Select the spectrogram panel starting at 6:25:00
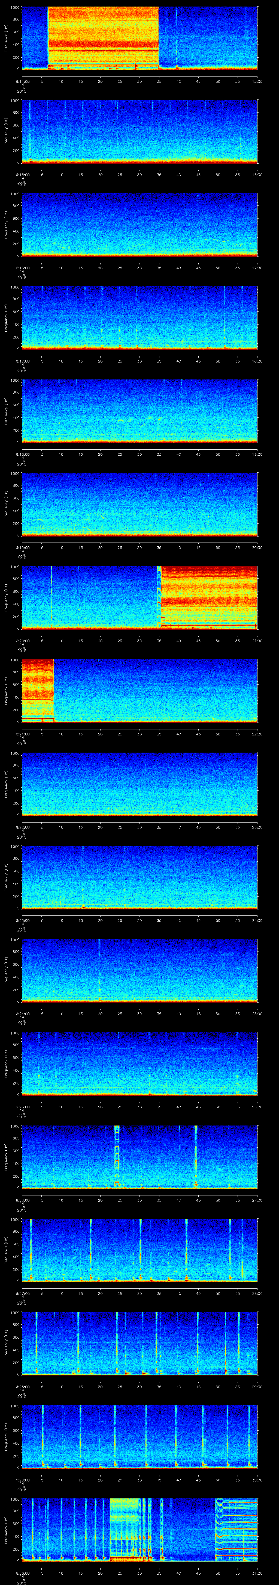This screenshot has width=279, height=1585. click(139, 1063)
